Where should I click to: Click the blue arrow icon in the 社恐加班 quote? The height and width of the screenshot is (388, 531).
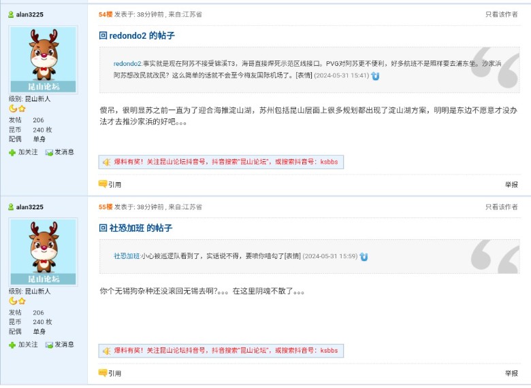364,256
